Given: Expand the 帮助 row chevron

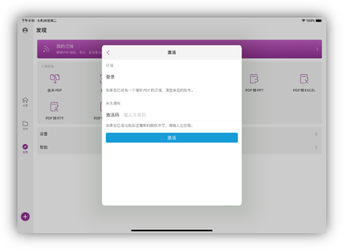Looking at the screenshot, I should tap(316, 148).
